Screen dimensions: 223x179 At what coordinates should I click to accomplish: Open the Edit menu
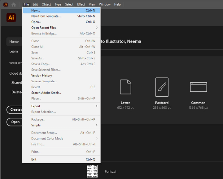coord(35,4)
